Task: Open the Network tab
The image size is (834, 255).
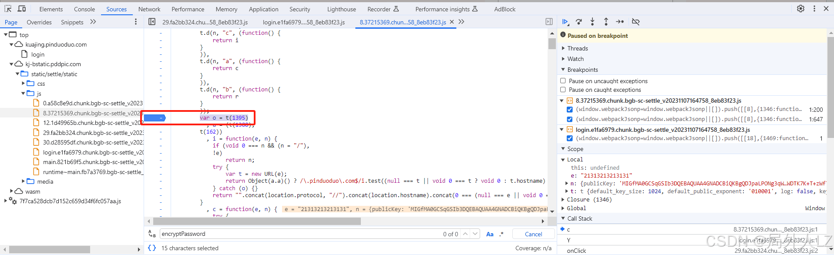Action: (x=149, y=9)
